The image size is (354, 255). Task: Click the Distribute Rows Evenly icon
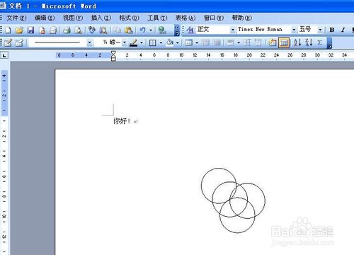(x=247, y=42)
